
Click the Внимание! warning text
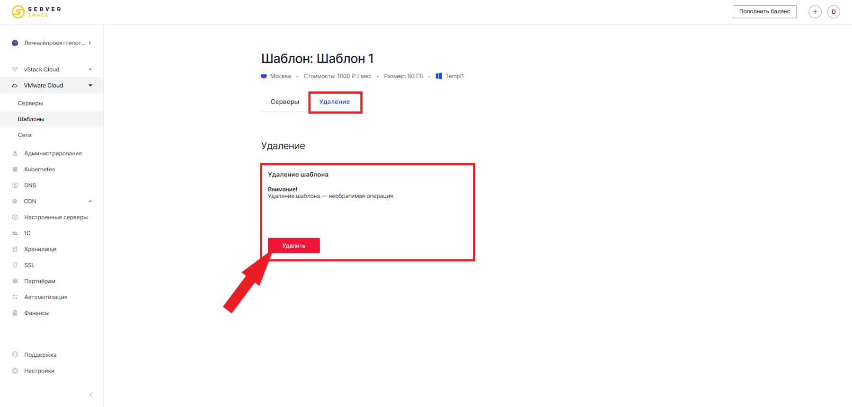(x=283, y=189)
